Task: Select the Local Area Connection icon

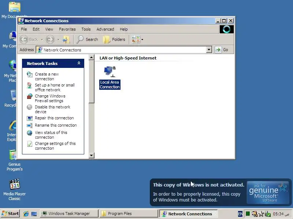Action: tap(110, 78)
